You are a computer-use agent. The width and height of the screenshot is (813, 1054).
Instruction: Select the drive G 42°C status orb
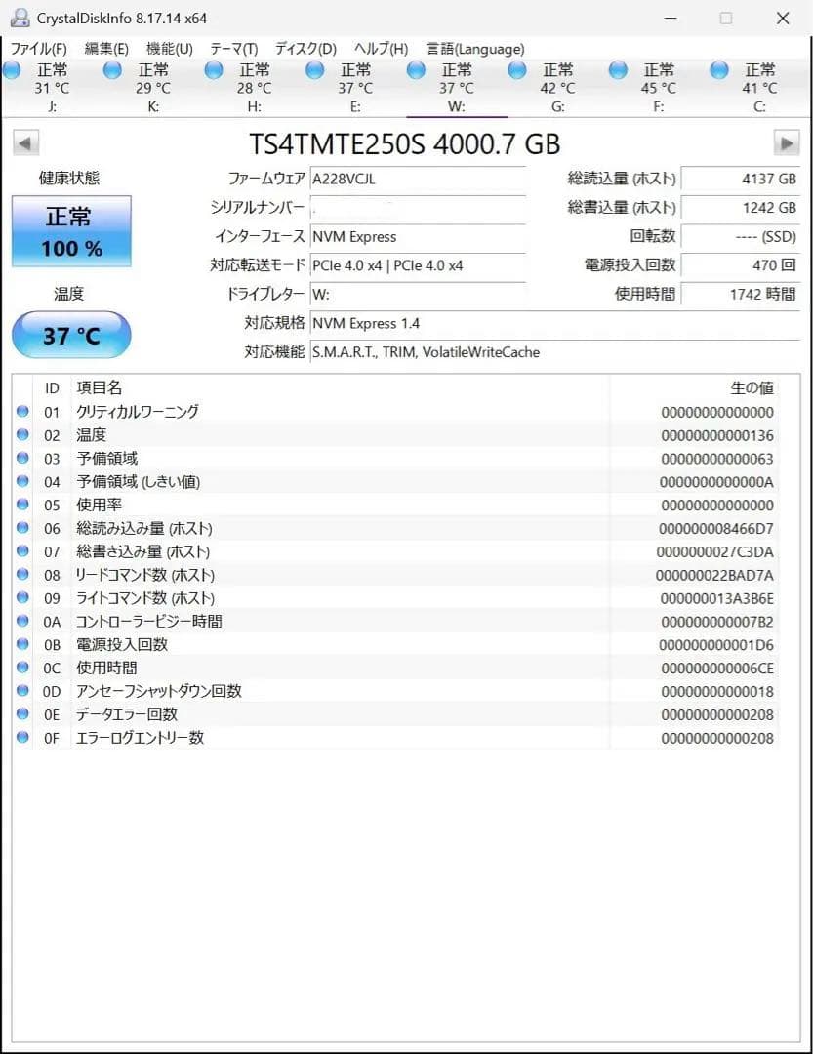pyautogui.click(x=516, y=69)
